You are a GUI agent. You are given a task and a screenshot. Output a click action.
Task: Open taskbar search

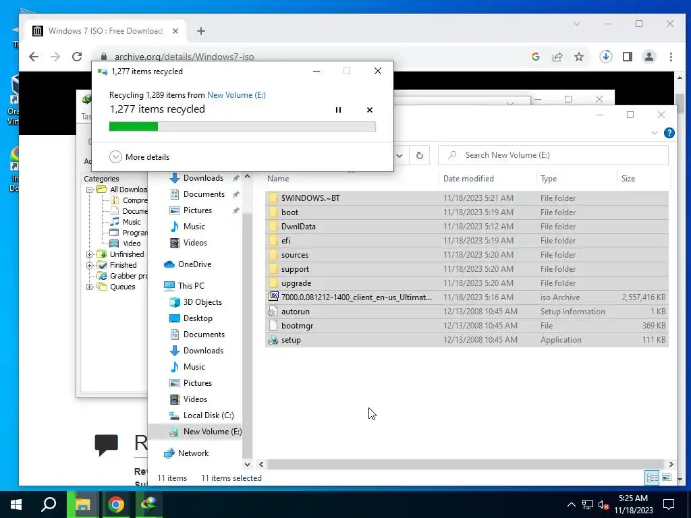(x=49, y=505)
